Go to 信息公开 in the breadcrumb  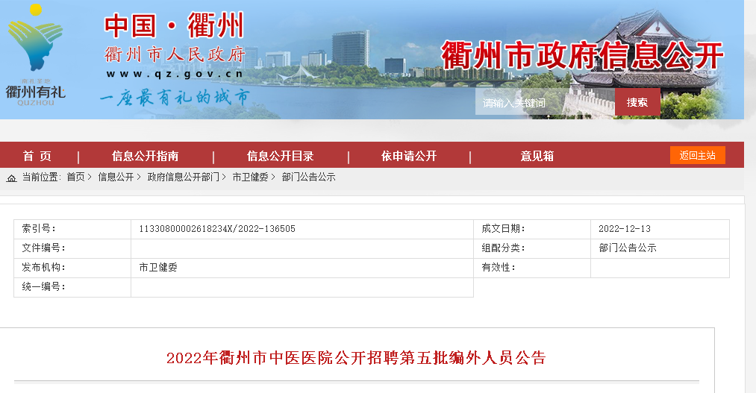point(116,177)
